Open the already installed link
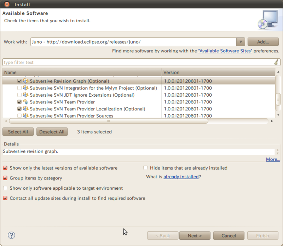This screenshot has width=283, height=246. tap(181, 177)
